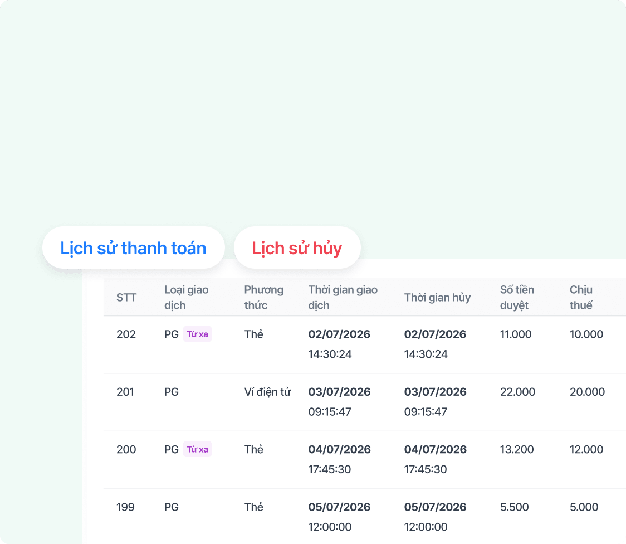The image size is (626, 544).
Task: Click the 5.500 approved amount in row 199
Action: [514, 507]
